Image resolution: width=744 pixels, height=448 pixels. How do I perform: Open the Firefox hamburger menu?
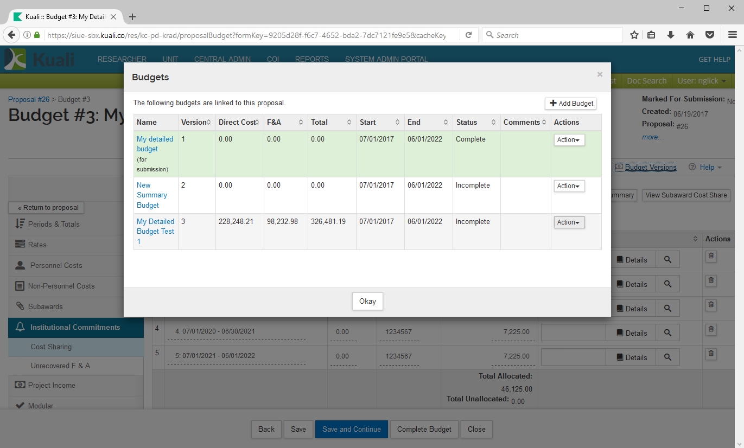click(x=732, y=35)
